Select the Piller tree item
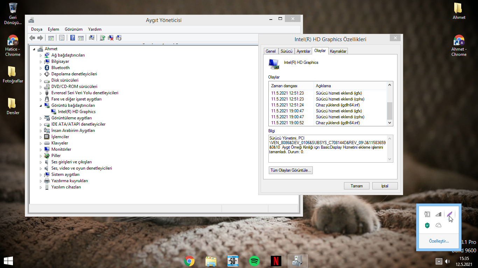This screenshot has width=478, height=268. tap(56, 156)
